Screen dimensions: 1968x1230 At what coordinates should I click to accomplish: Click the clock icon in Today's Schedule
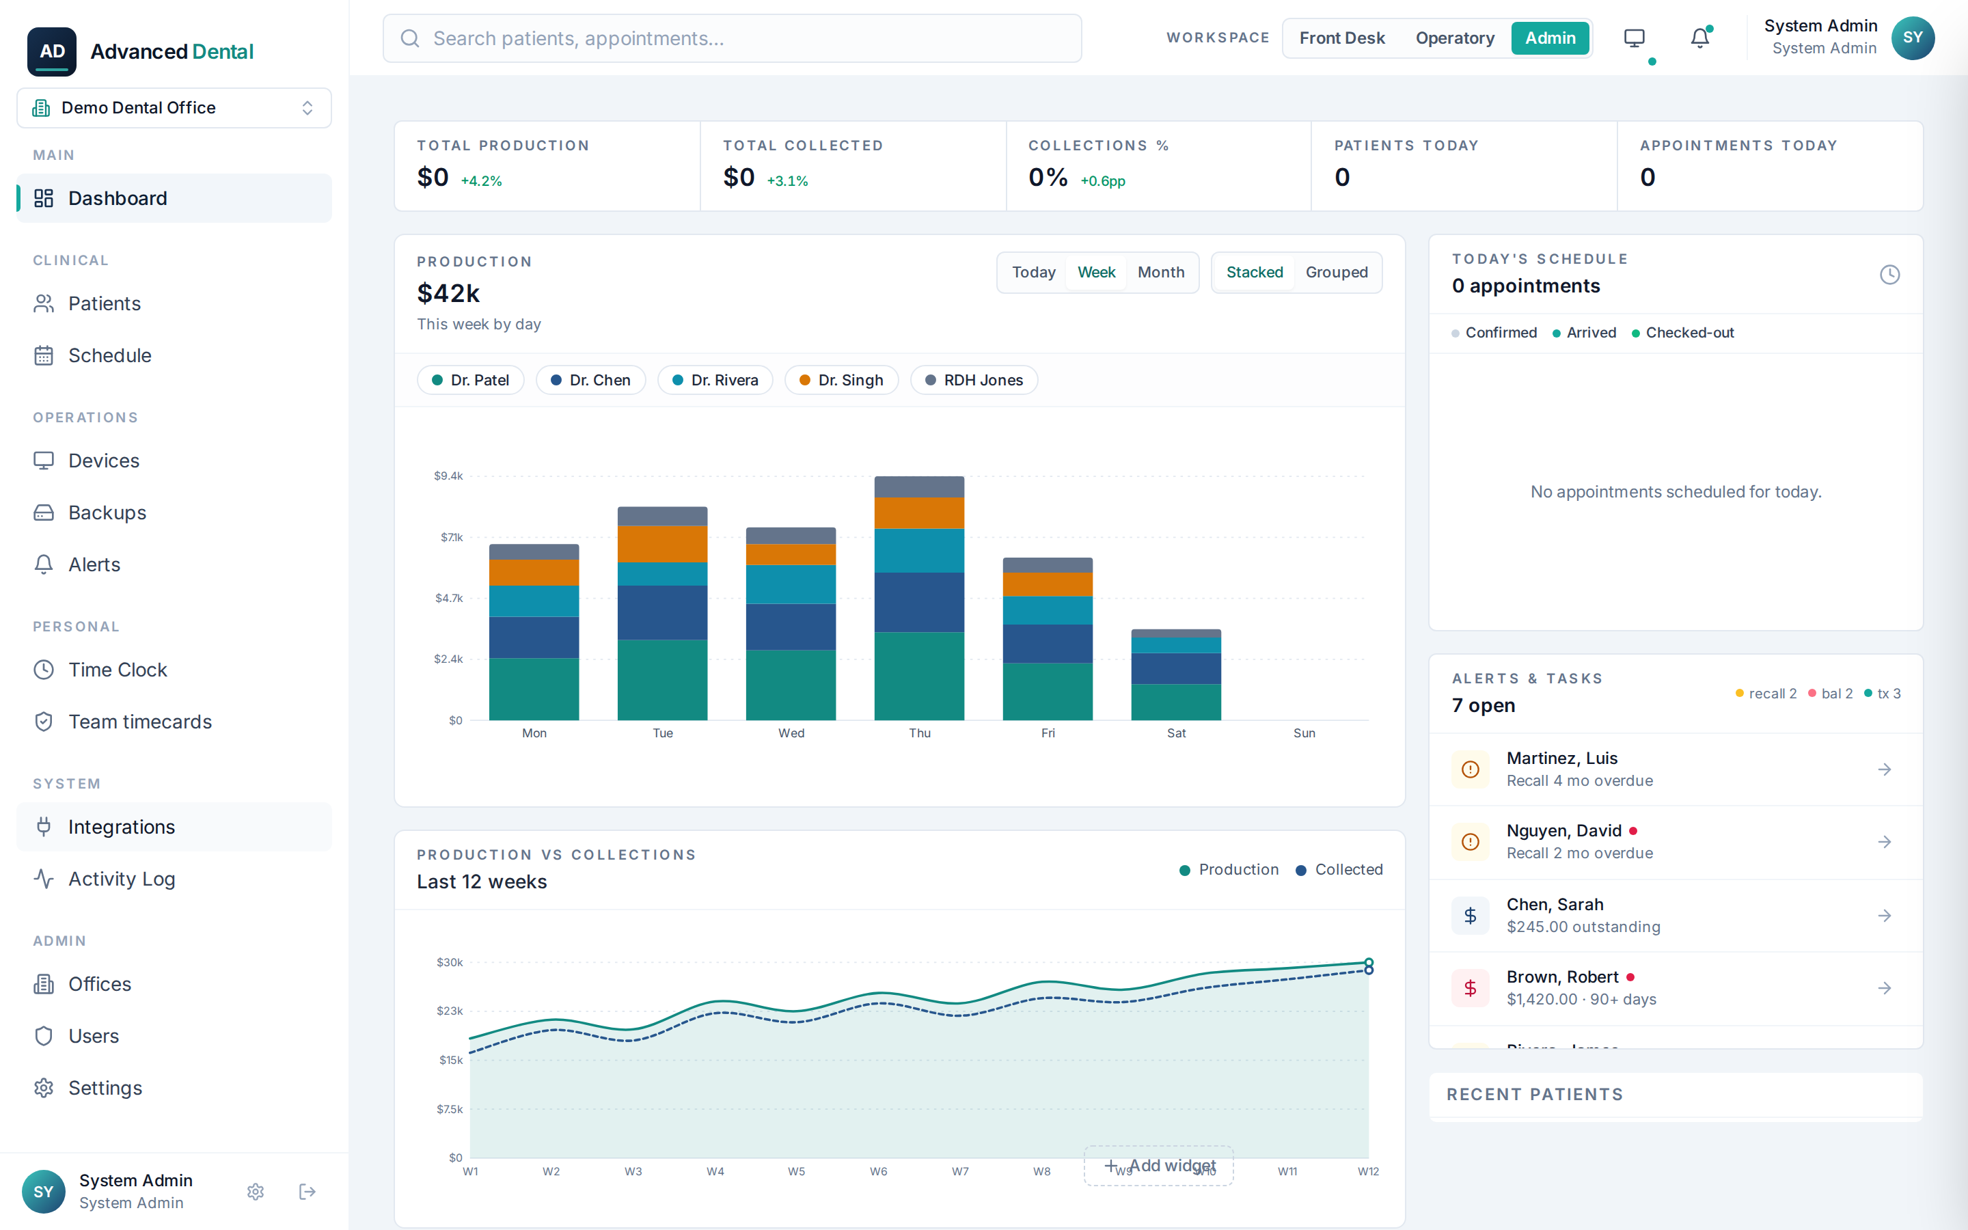(1890, 274)
